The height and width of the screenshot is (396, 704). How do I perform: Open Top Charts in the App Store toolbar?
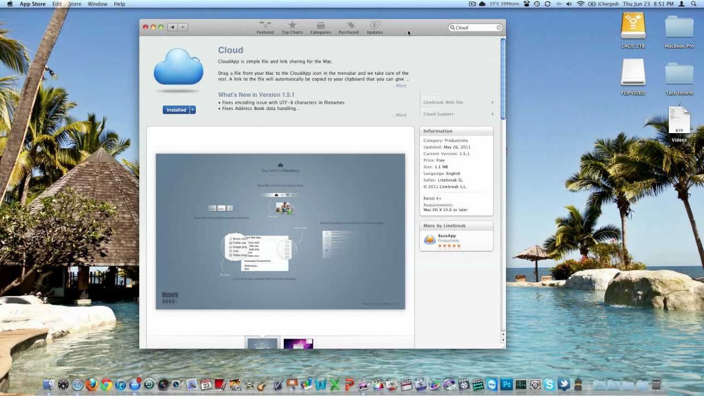(x=292, y=28)
